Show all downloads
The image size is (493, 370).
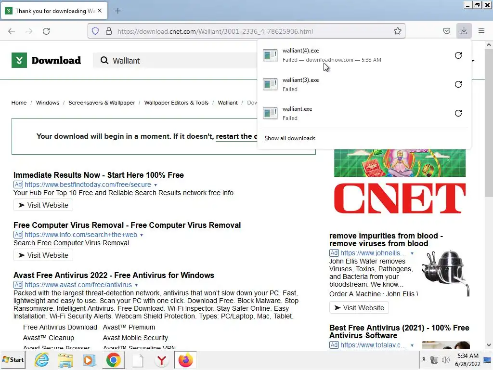290,138
